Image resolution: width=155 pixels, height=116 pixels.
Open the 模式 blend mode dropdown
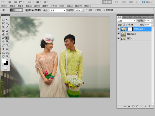click(58, 10)
